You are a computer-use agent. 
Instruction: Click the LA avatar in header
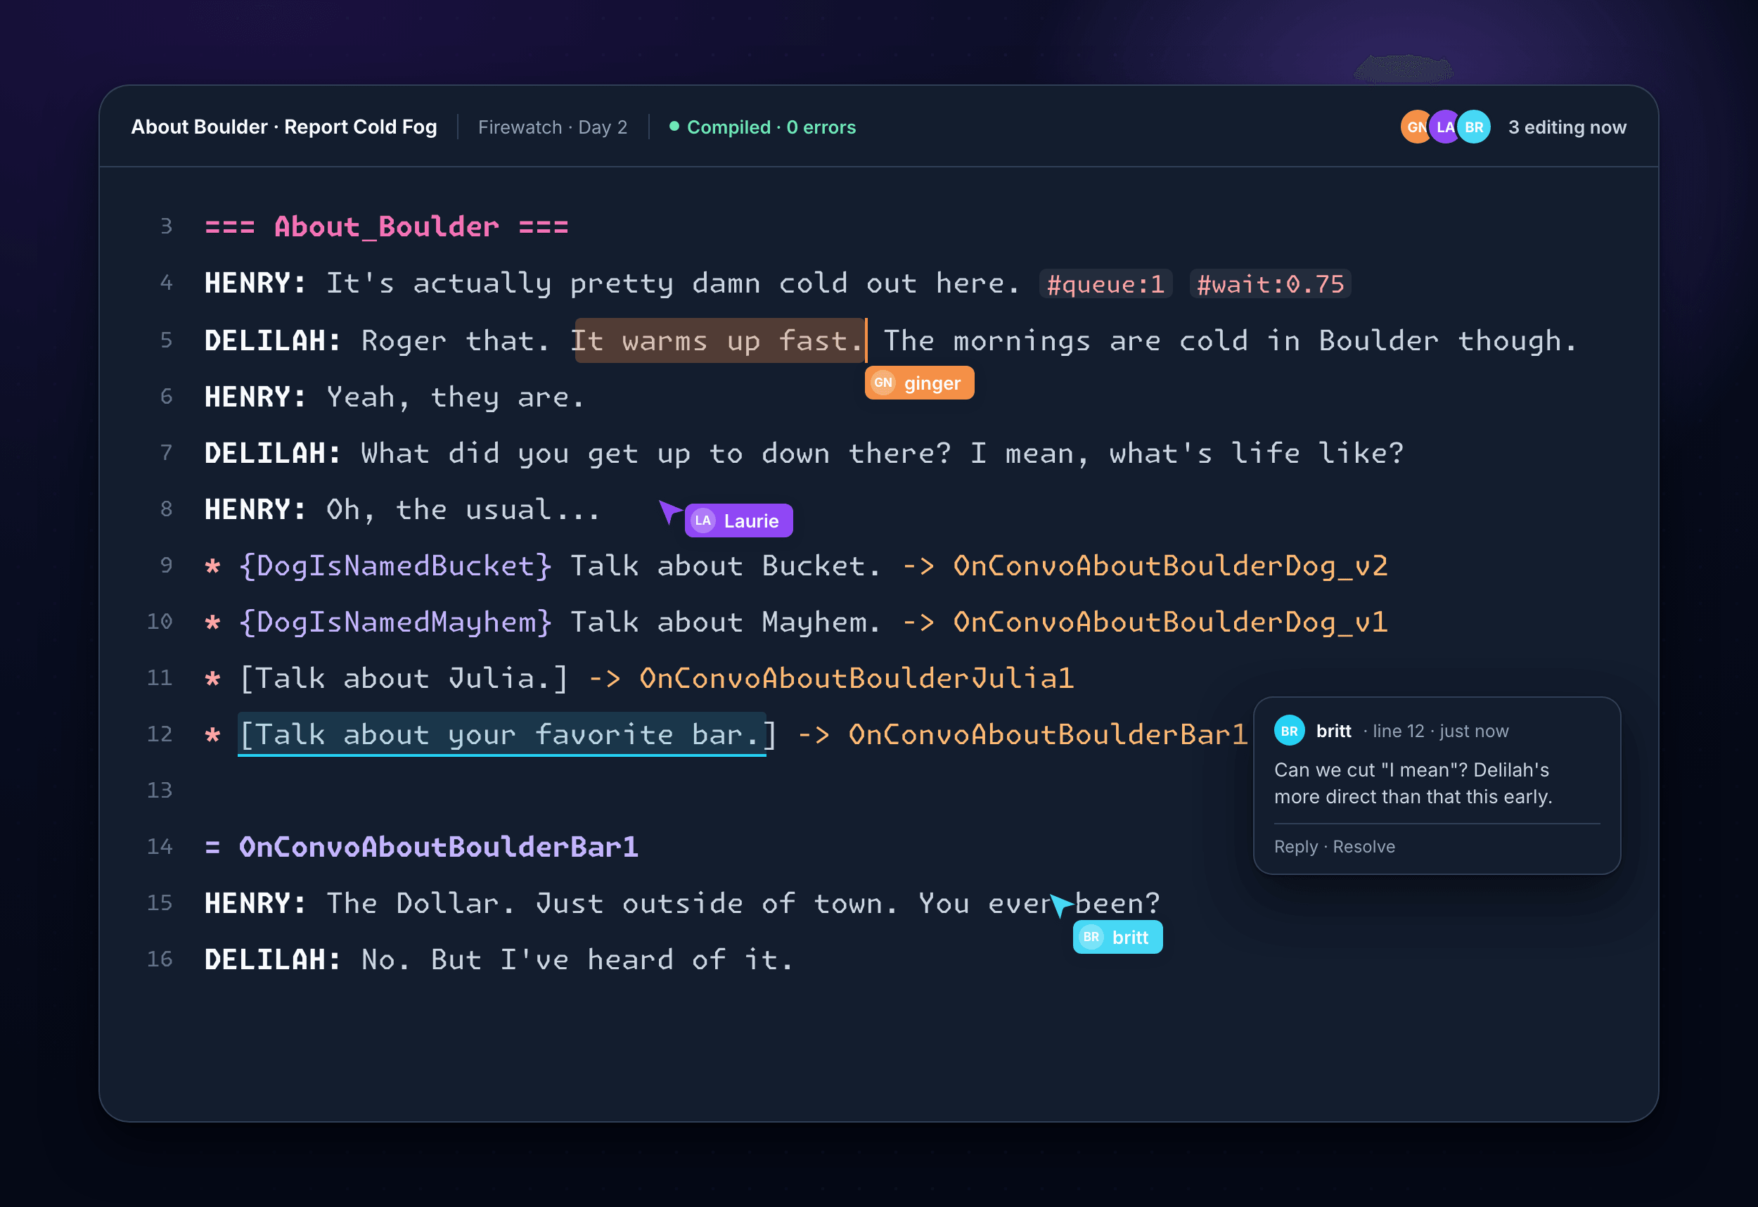point(1445,127)
